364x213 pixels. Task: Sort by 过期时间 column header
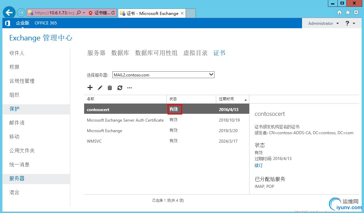[232, 99]
